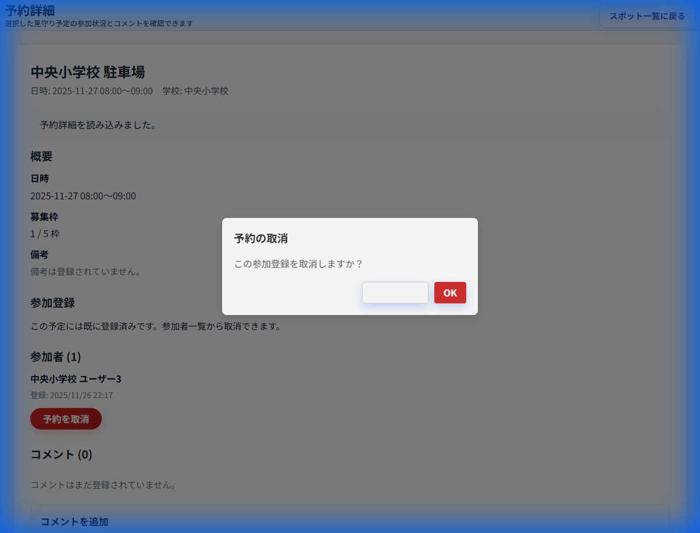Open the コメントを追加 section
700x533 pixels.
[x=73, y=521]
